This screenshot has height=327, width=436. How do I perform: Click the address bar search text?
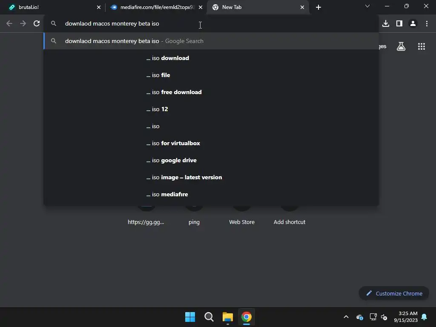pos(112,24)
